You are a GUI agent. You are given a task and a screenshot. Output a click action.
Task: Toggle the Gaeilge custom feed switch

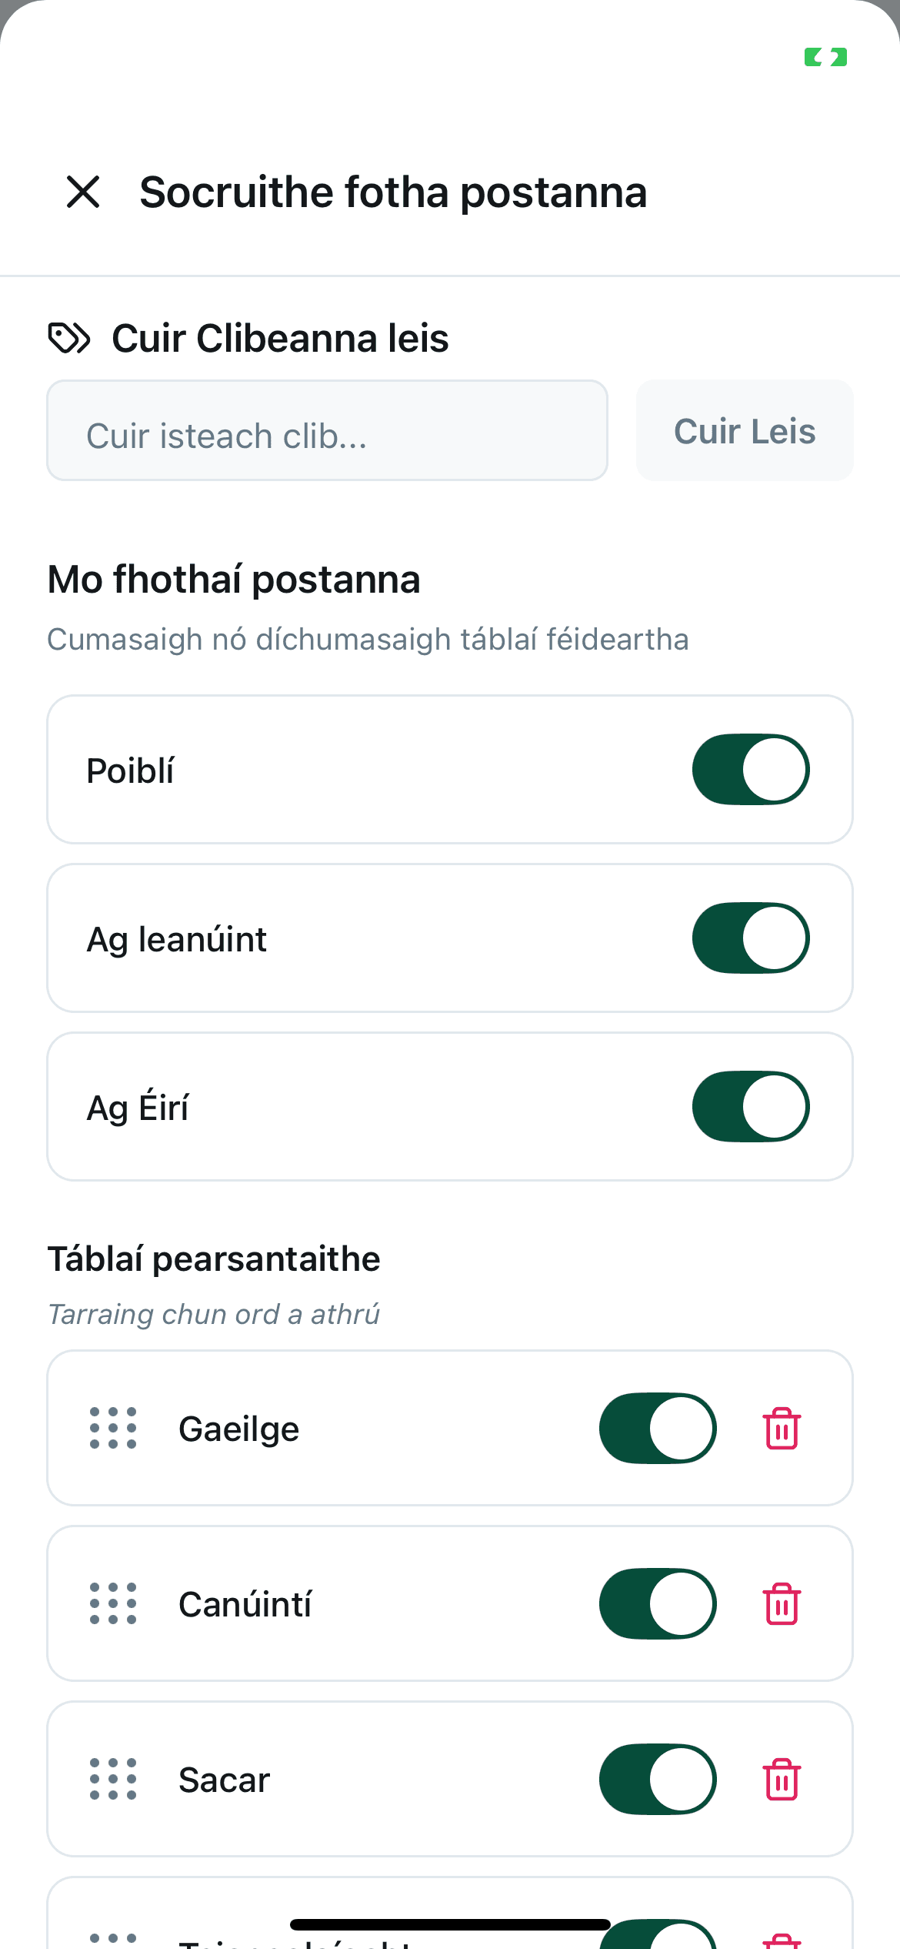tap(658, 1429)
